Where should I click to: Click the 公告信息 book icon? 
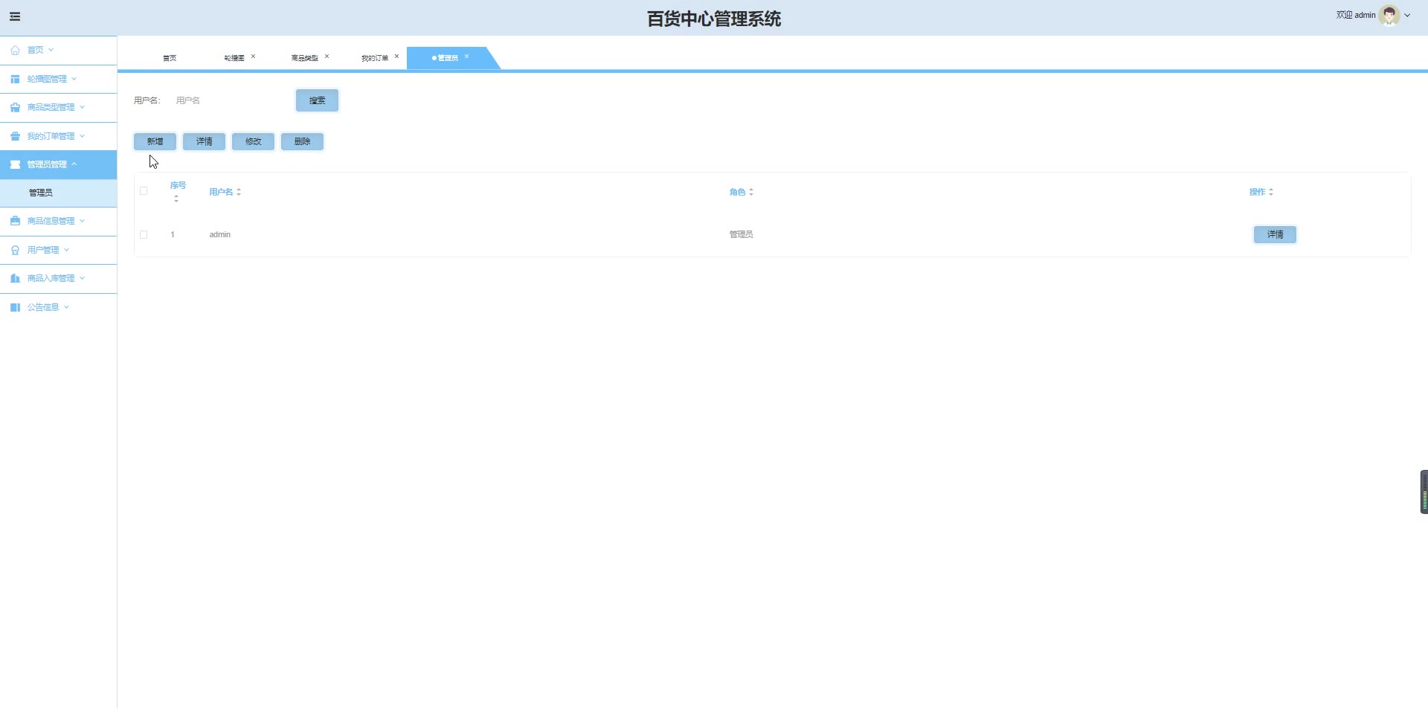point(15,307)
